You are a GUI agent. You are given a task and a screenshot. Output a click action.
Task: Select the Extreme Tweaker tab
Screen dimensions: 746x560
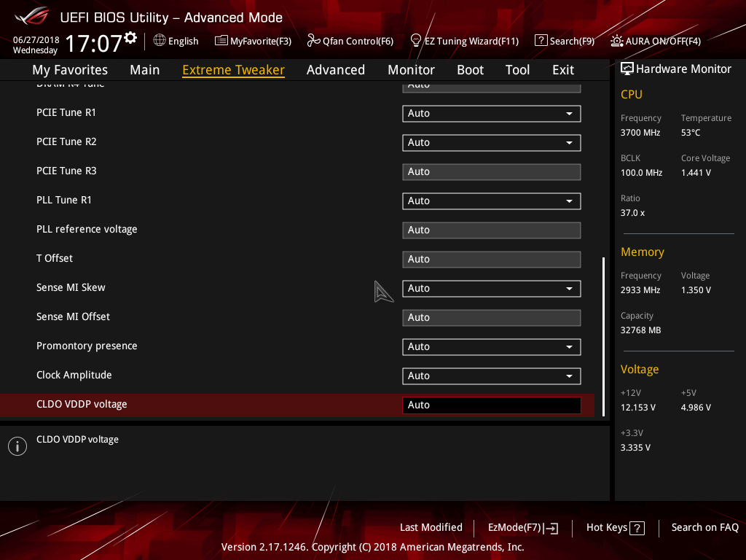click(x=234, y=70)
